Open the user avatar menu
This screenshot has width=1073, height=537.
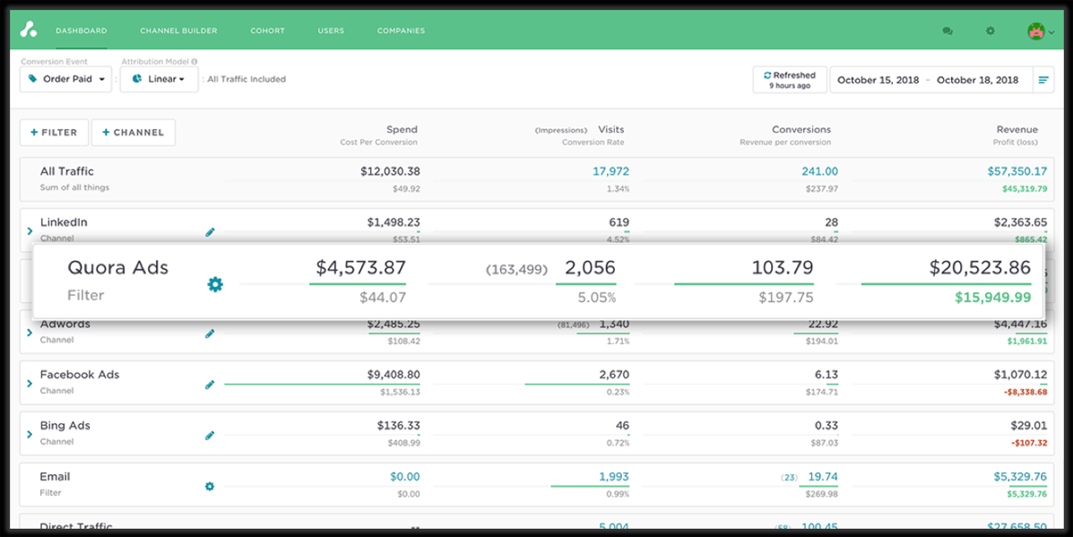1040,30
